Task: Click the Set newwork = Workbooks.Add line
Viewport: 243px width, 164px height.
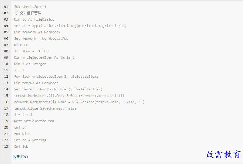Action: 41,38
